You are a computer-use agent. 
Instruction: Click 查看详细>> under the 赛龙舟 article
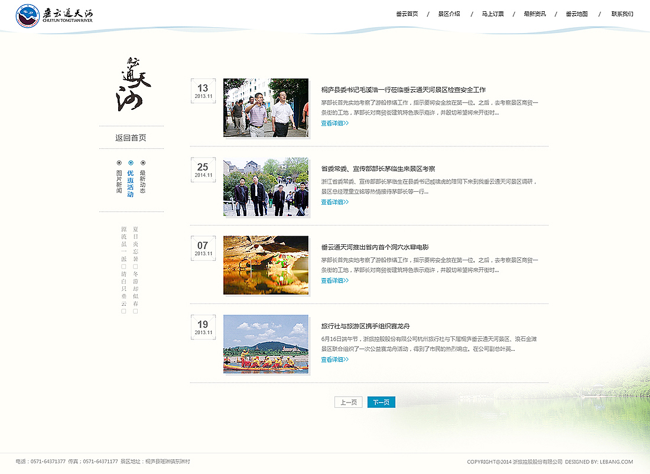(x=335, y=359)
